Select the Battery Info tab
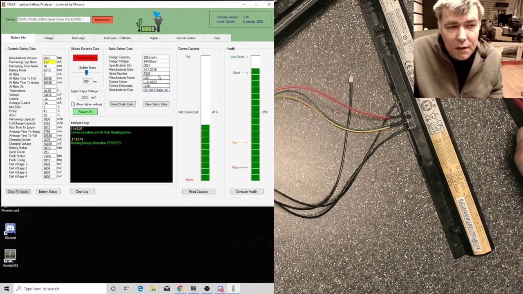523x294 pixels. pos(18,38)
